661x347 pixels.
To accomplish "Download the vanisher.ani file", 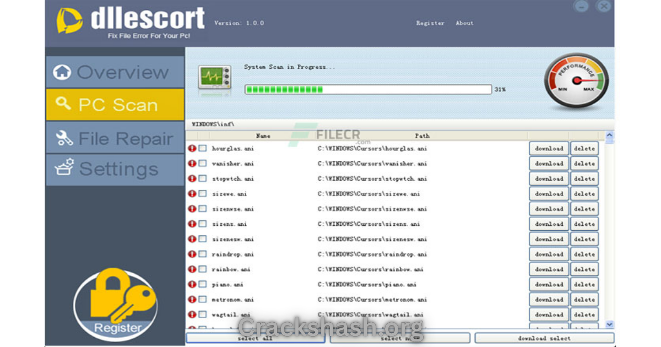I will click(549, 164).
